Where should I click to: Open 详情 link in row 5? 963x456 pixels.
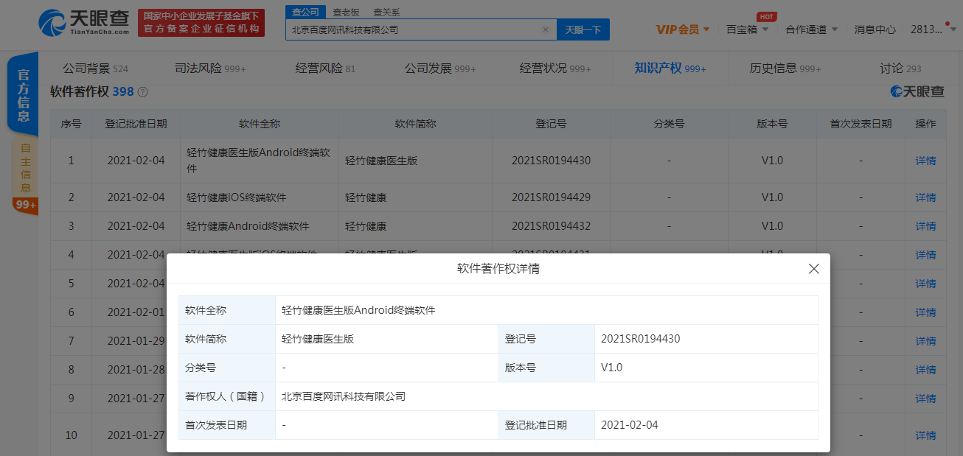pyautogui.click(x=925, y=284)
